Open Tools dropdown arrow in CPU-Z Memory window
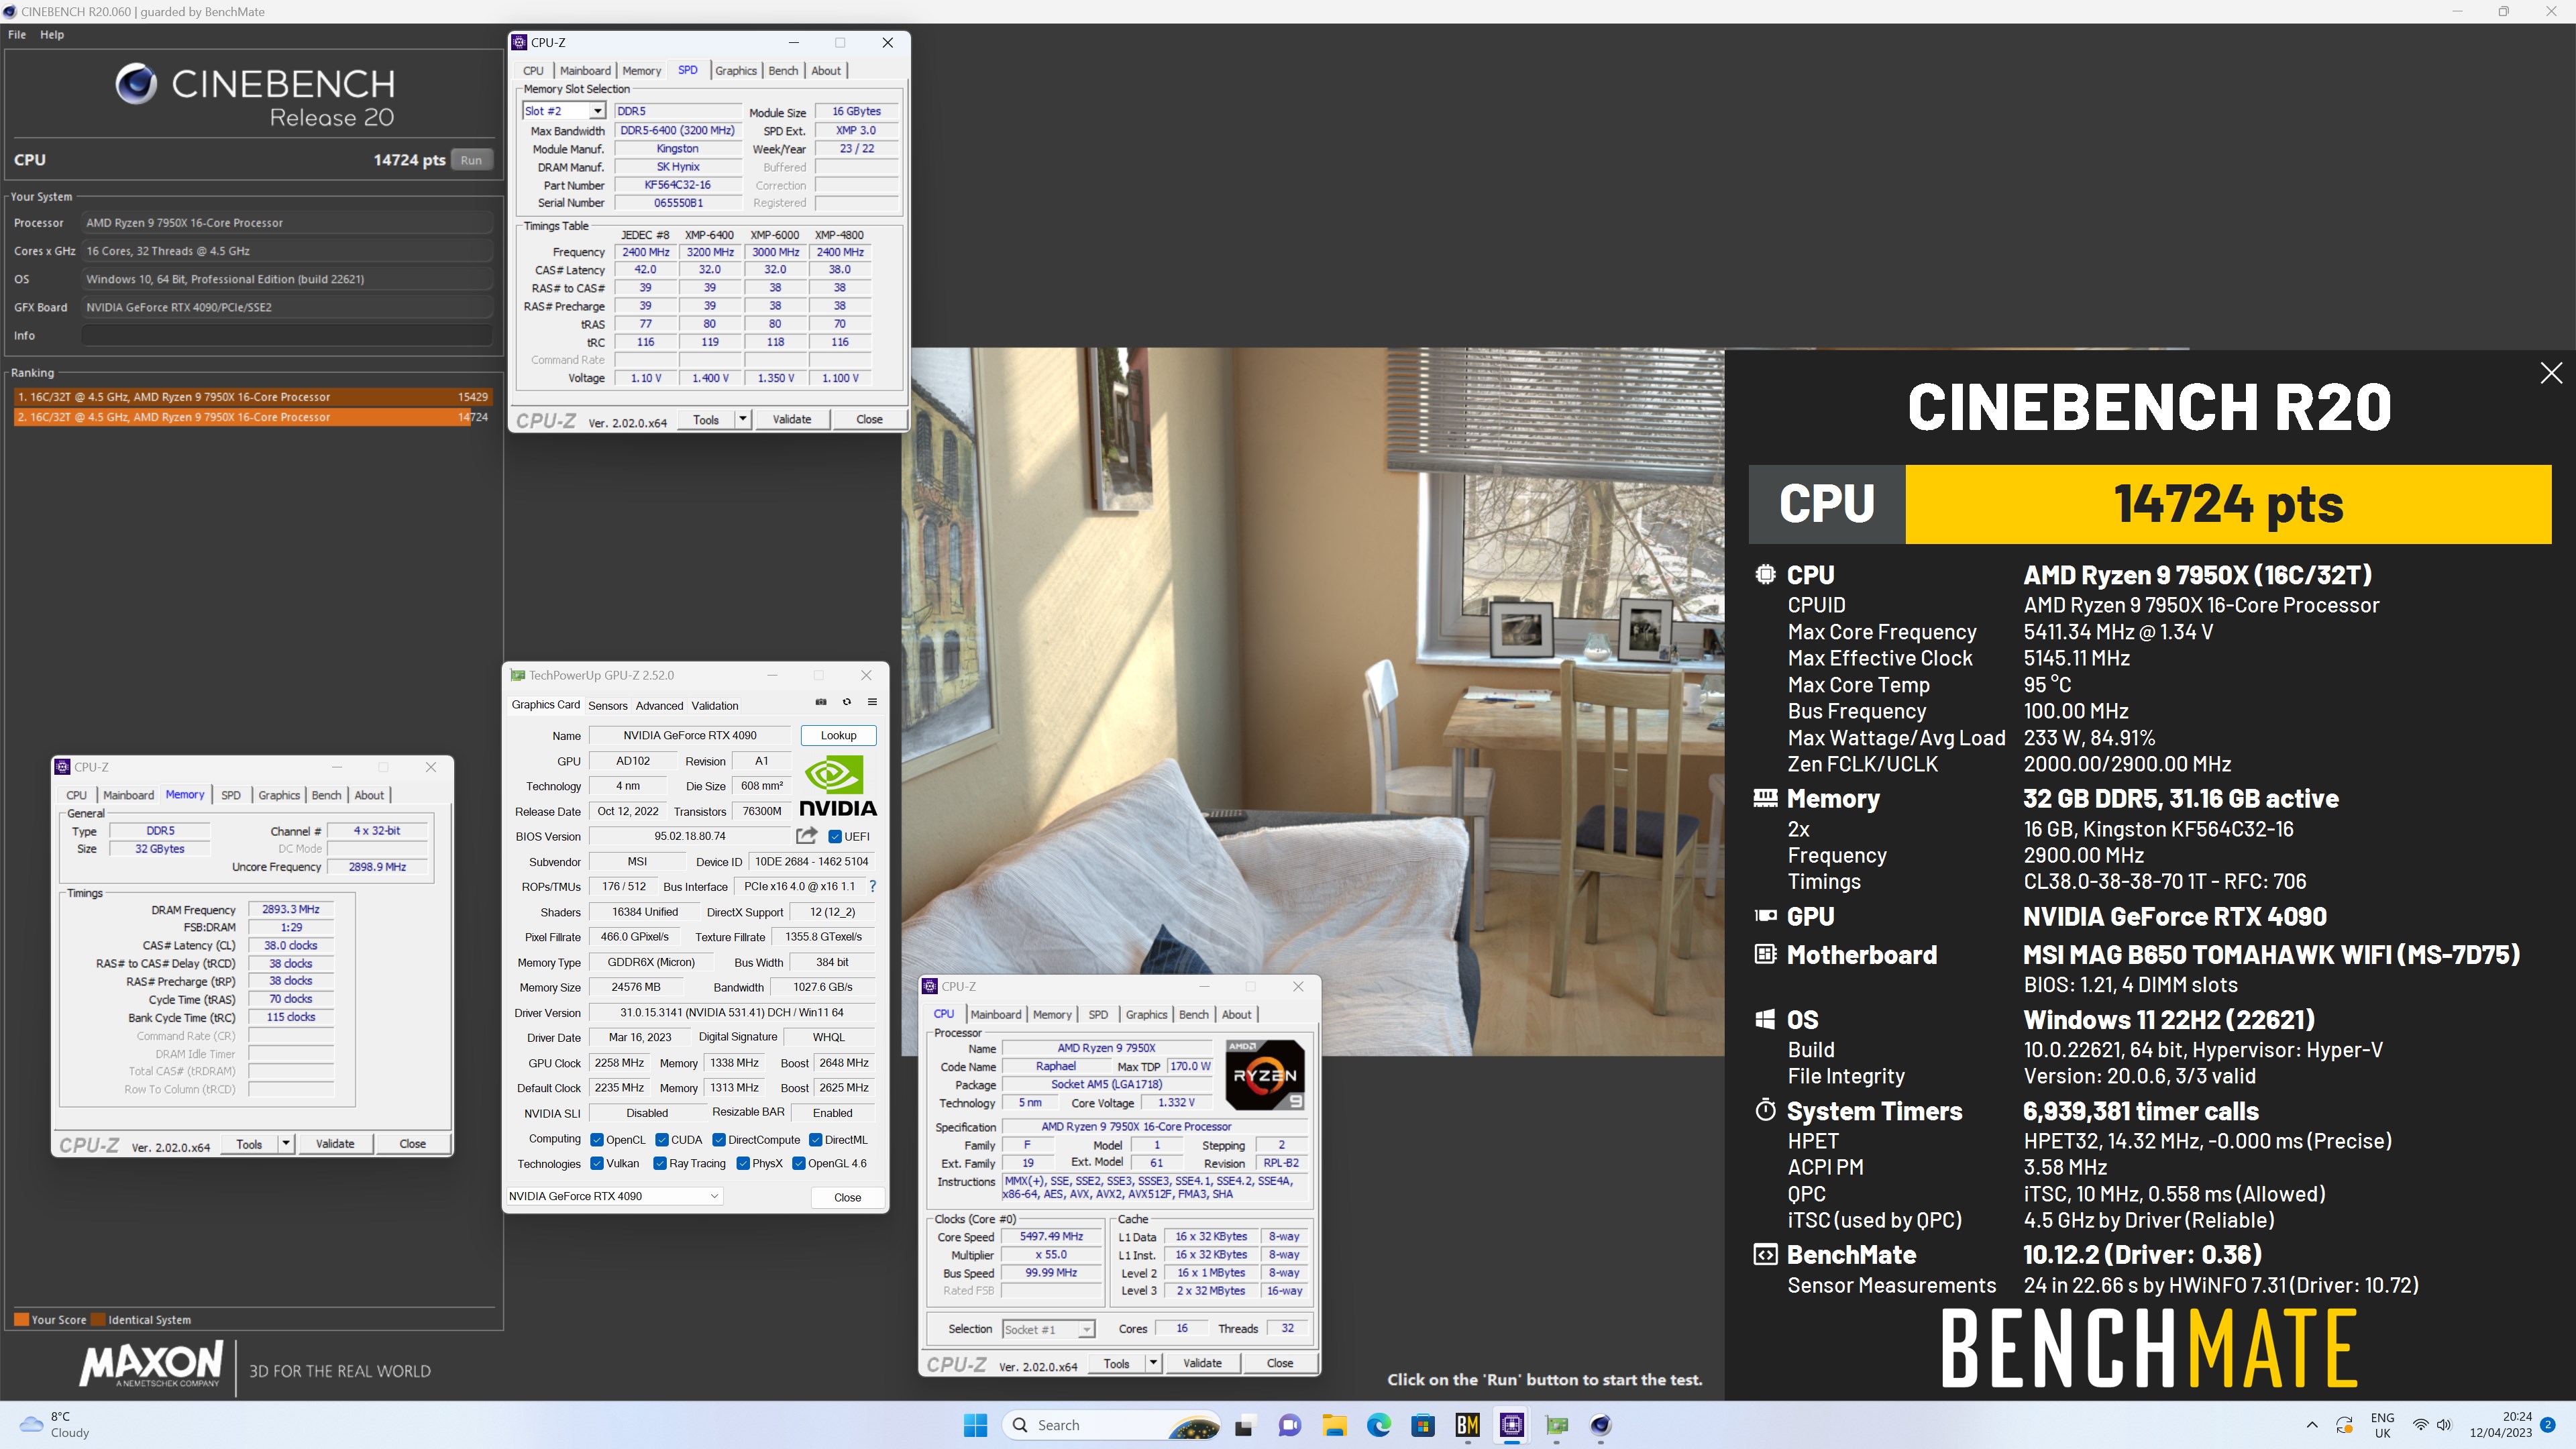 (286, 1143)
